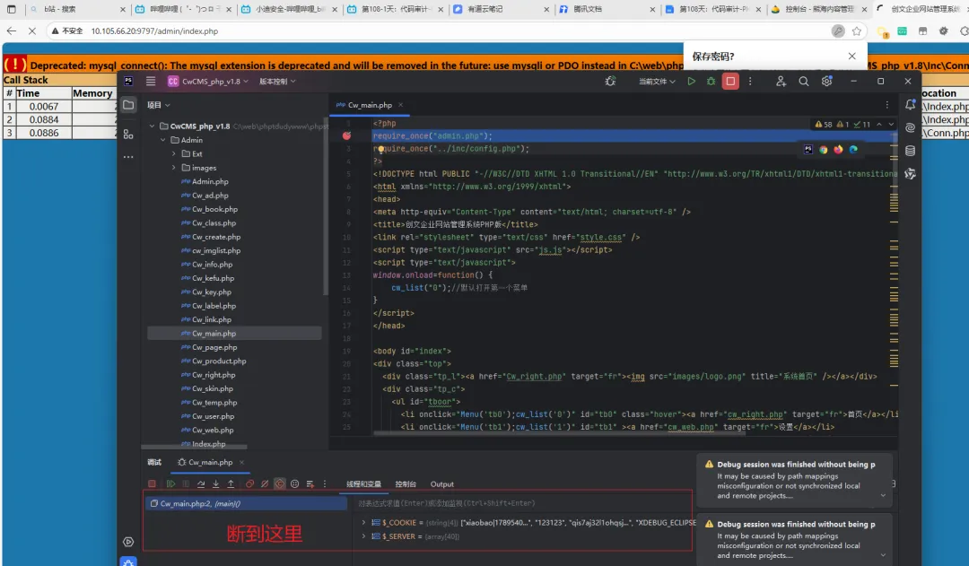Close the 保存密码 popup
This screenshot has height=566, width=969.
(852, 57)
